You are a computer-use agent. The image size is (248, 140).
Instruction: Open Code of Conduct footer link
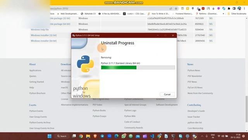(132, 122)
